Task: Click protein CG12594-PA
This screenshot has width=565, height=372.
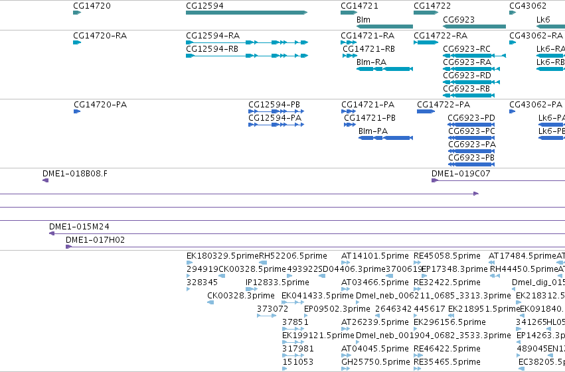Action: click(x=276, y=125)
